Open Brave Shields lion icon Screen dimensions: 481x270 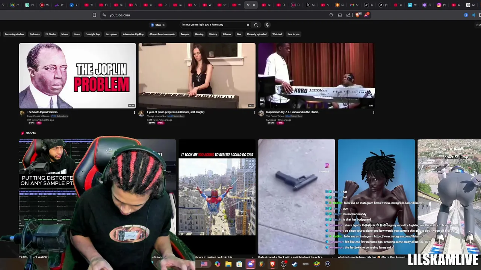pos(357,15)
